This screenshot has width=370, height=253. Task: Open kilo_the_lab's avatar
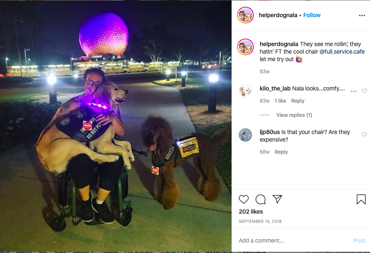click(x=245, y=91)
